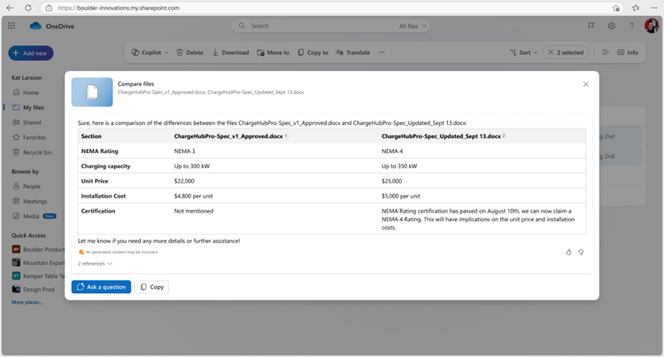
Task: Open the Copilot dropdown menu
Action: tap(150, 52)
